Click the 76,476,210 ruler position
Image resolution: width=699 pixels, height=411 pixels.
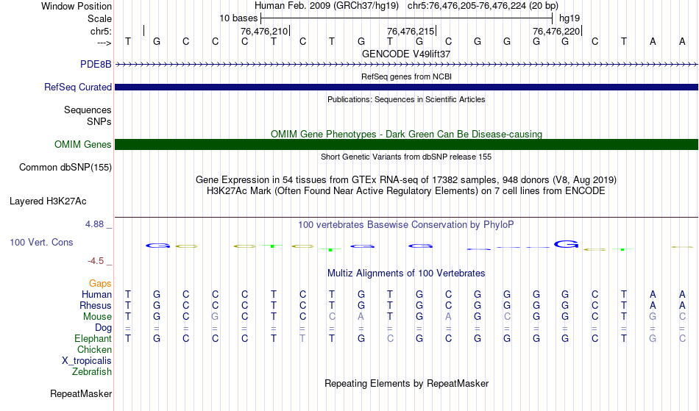tap(264, 31)
